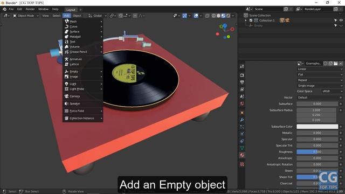
Task: Open the Render properties tab
Action: pyautogui.click(x=242, y=75)
